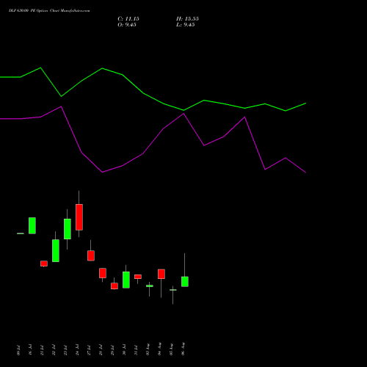Click the '16 Jul' date label
The width and height of the screenshot is (367, 367).
click(30, 350)
